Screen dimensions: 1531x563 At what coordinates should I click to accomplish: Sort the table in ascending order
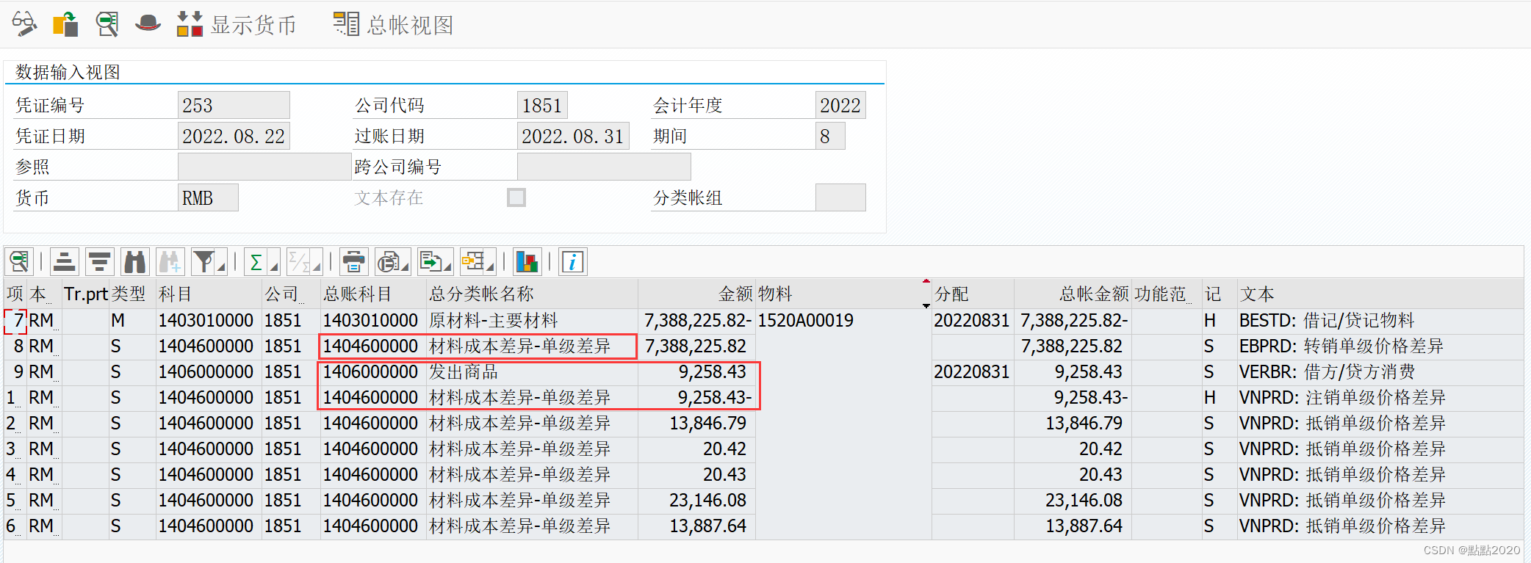pos(64,262)
